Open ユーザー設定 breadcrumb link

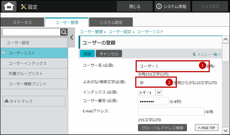(120, 32)
